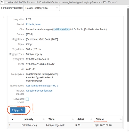
Task: Sort the table by the Státusz column arrows
Action: 121,119
